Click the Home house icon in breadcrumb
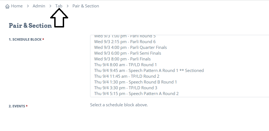The width and height of the screenshot is (269, 131). [x=7, y=6]
